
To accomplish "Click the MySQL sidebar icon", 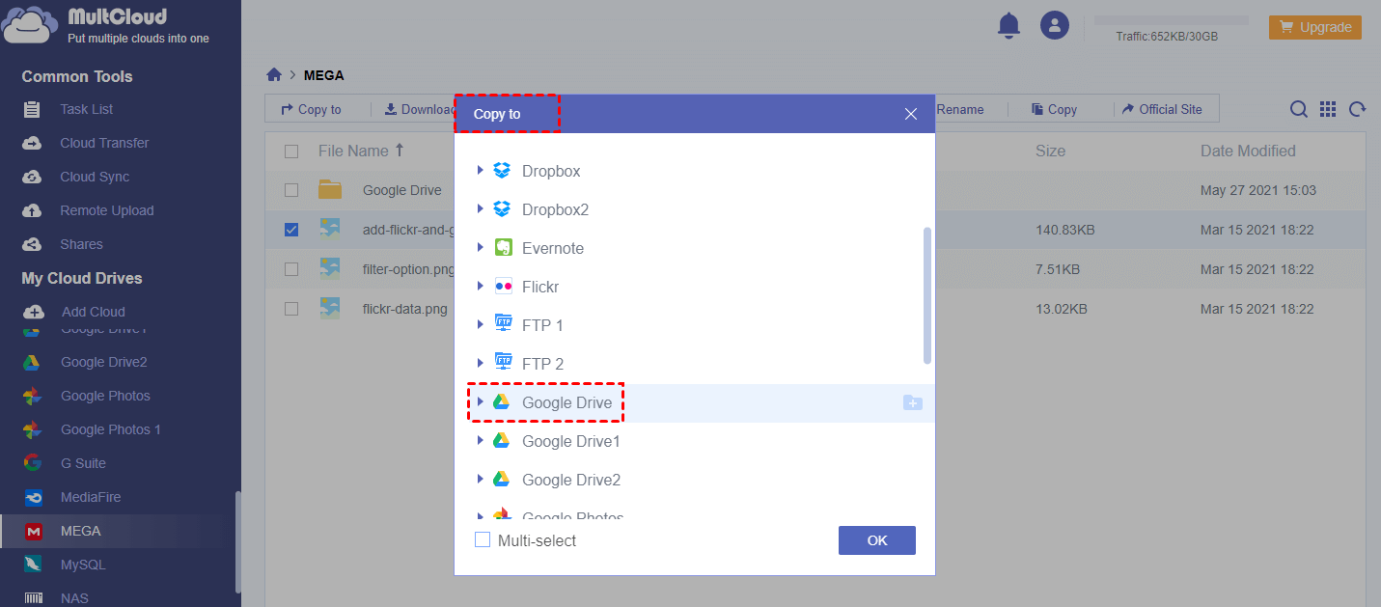I will (x=33, y=565).
